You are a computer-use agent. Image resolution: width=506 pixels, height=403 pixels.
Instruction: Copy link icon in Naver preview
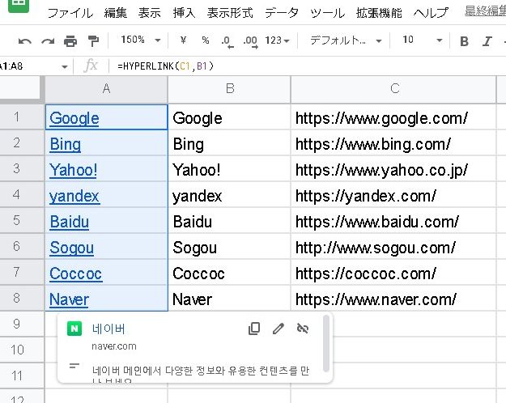254,329
